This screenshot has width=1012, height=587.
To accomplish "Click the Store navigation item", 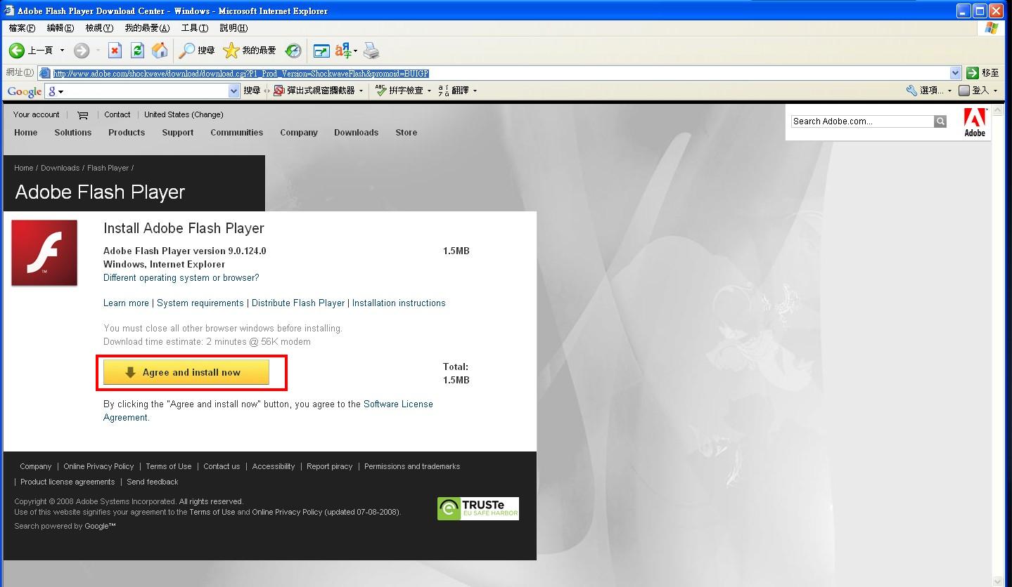I will (406, 133).
